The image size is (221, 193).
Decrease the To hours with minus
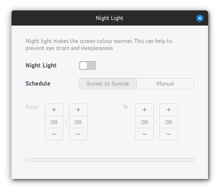[x=145, y=134]
